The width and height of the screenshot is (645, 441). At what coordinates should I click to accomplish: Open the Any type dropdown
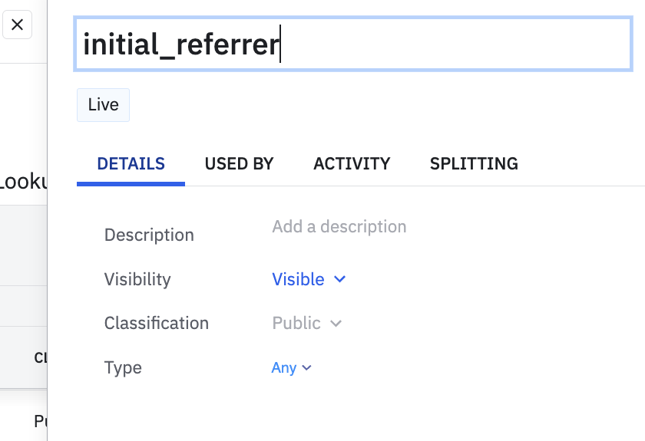click(284, 367)
